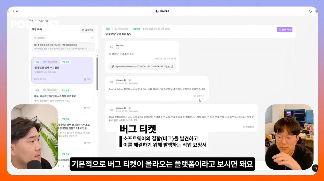Click REQ-1KXS89K98B ID in list card

point(50,62)
